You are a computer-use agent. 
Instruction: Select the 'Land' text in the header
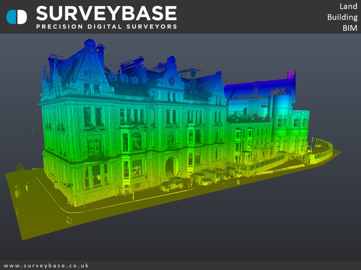coord(348,6)
